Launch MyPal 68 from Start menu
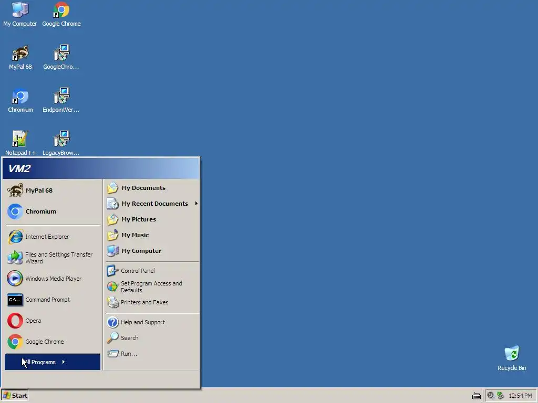This screenshot has width=538, height=403. (x=53, y=190)
